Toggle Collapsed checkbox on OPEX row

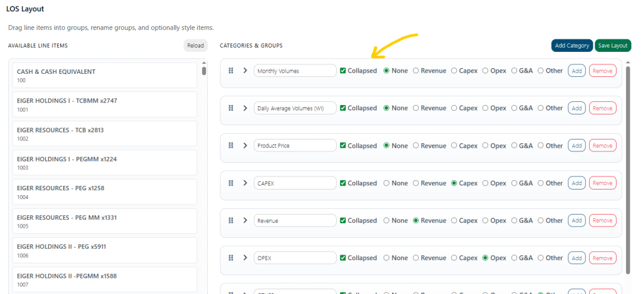[x=343, y=258]
